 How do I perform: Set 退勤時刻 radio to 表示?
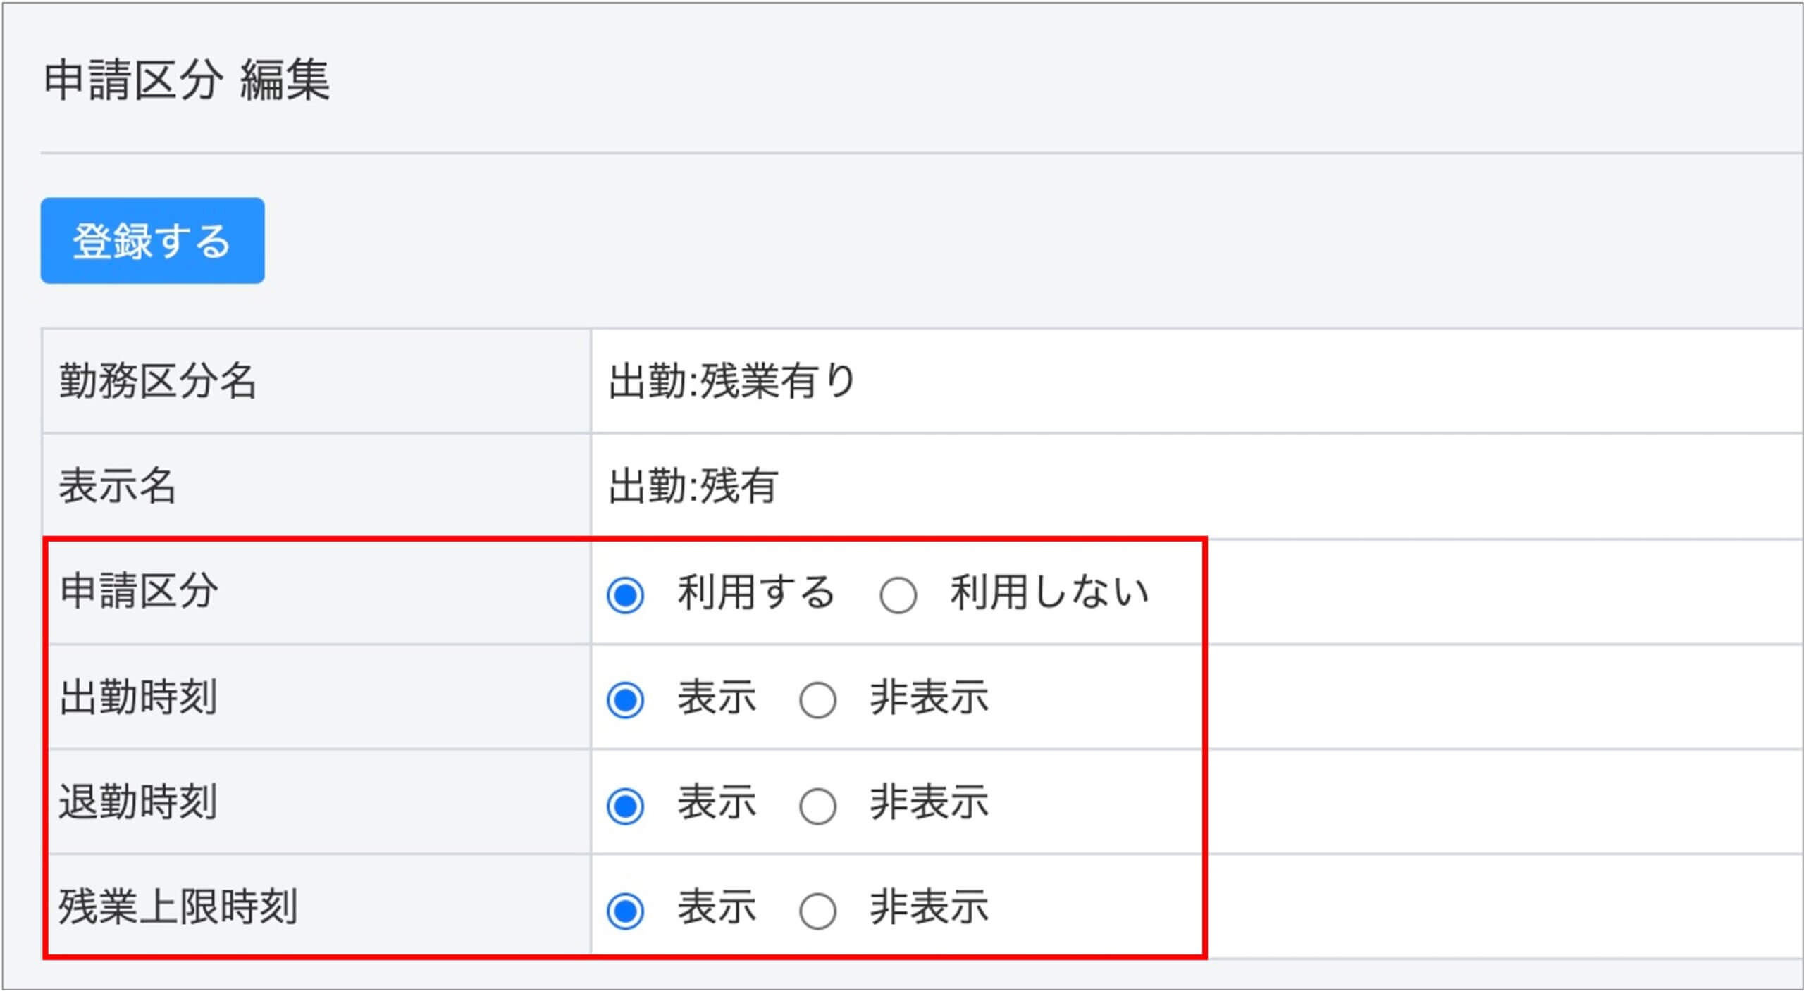coord(625,806)
